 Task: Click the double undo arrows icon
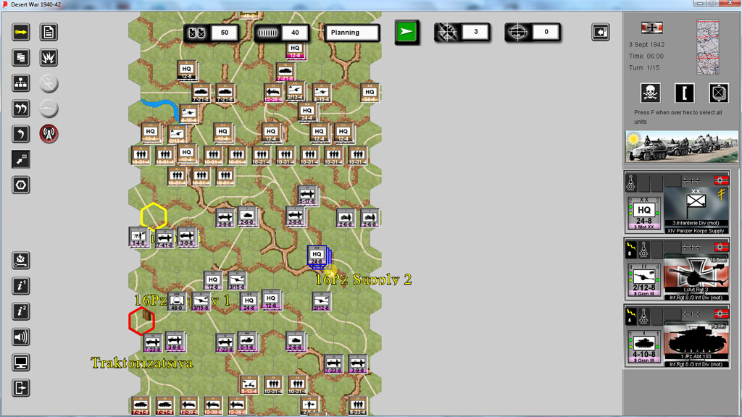pos(21,109)
